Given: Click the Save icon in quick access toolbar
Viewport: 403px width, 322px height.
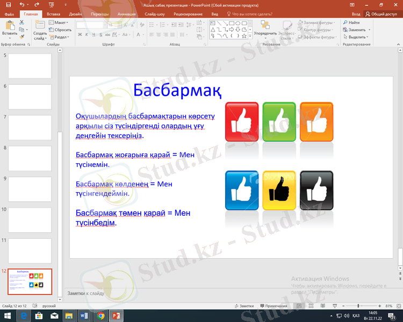Looking at the screenshot, I should coord(9,5).
